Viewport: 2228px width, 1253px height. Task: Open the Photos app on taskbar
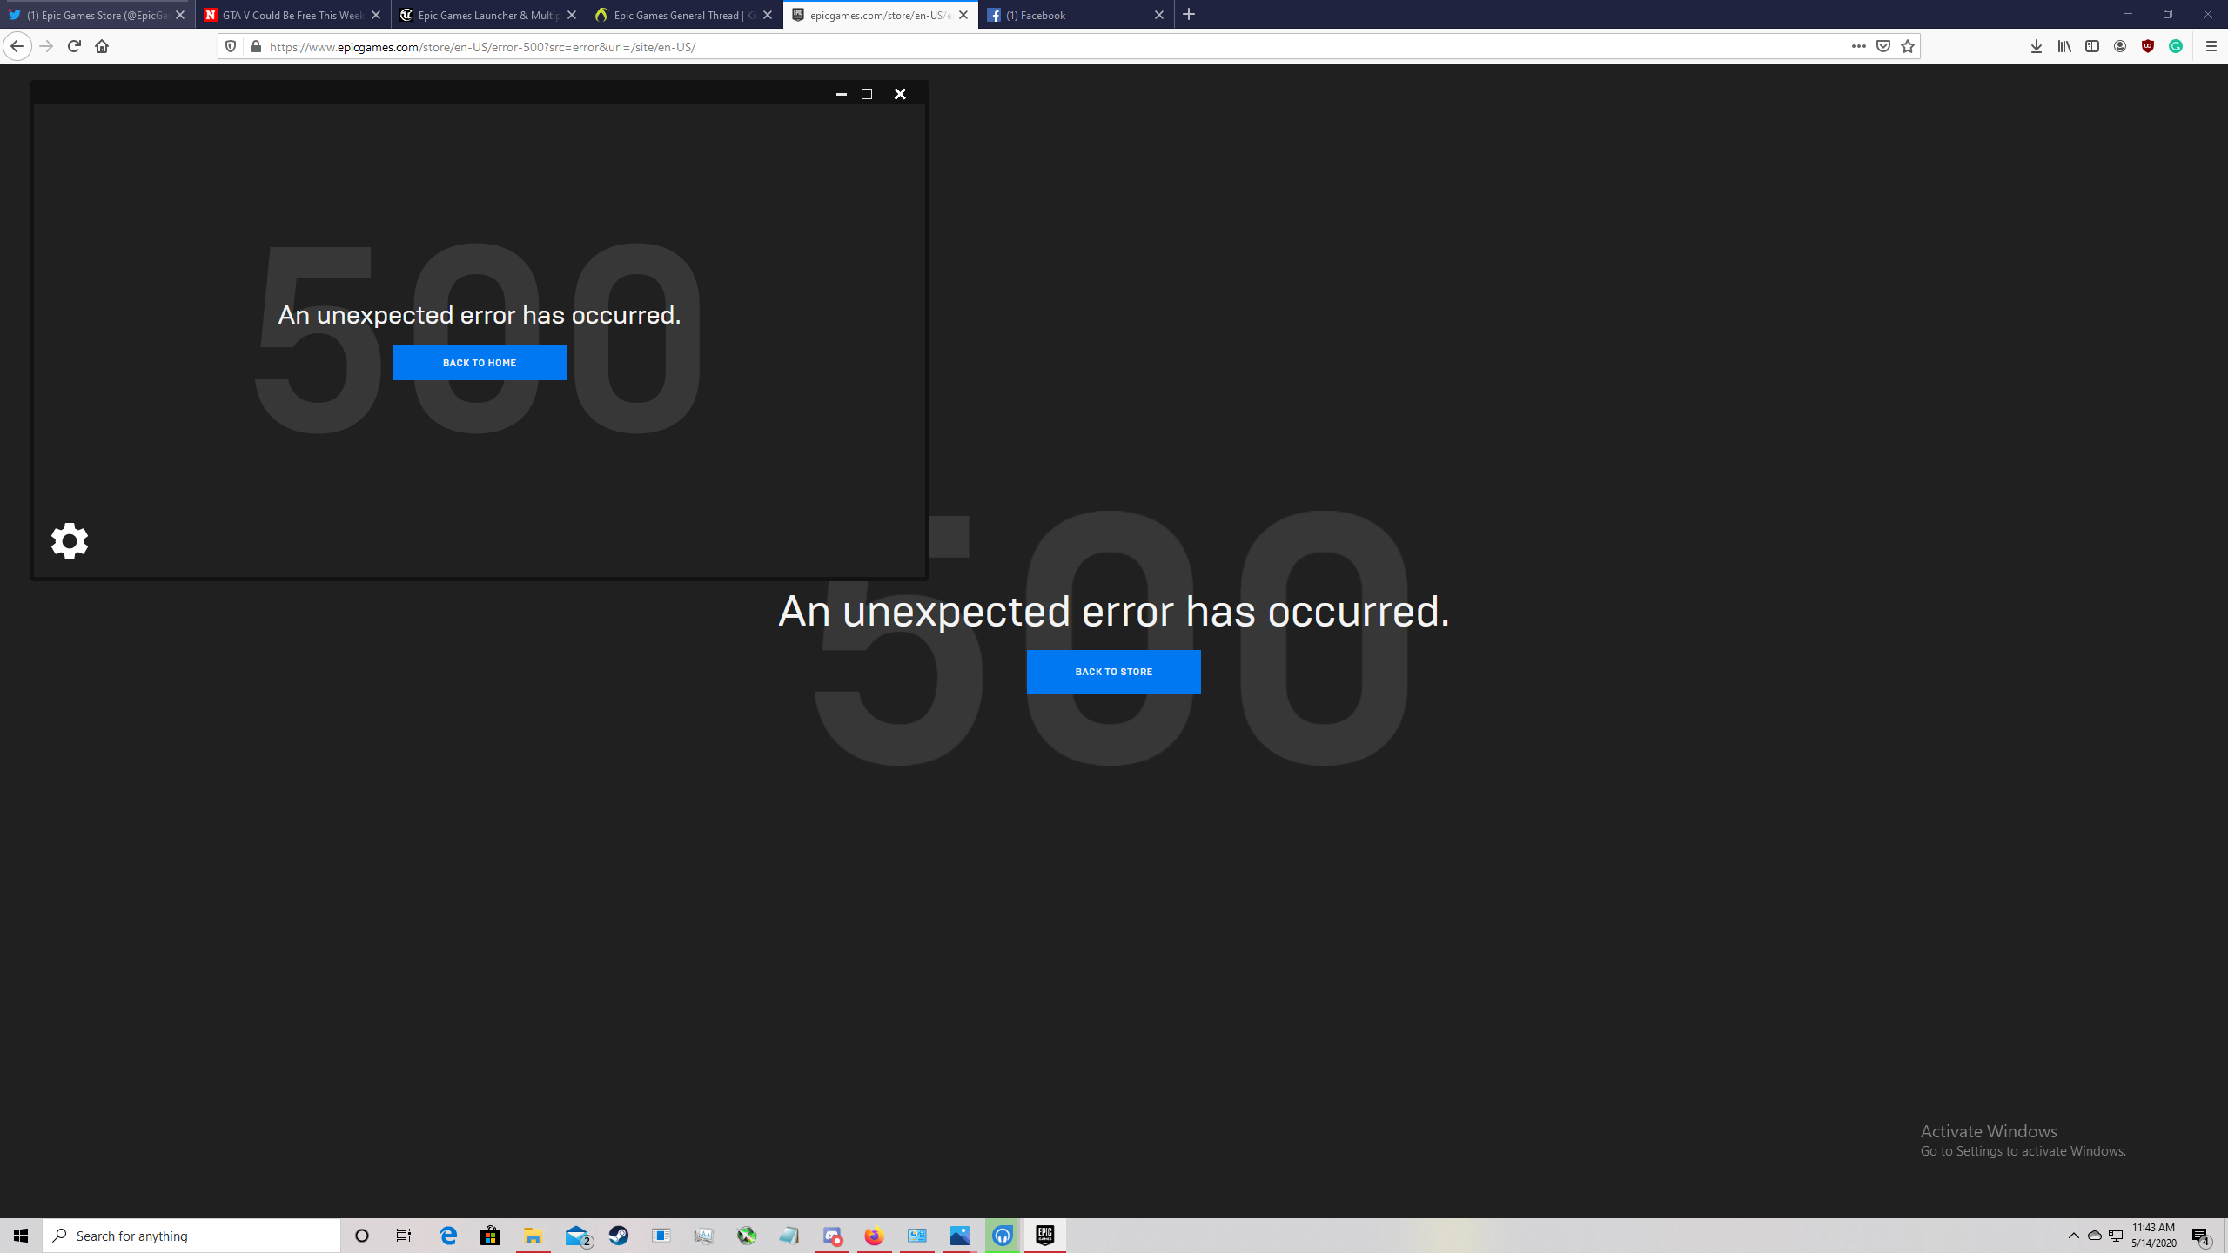pos(960,1236)
